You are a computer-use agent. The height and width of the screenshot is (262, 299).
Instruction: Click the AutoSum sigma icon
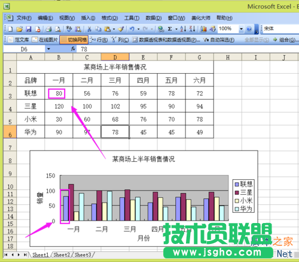[170, 29]
